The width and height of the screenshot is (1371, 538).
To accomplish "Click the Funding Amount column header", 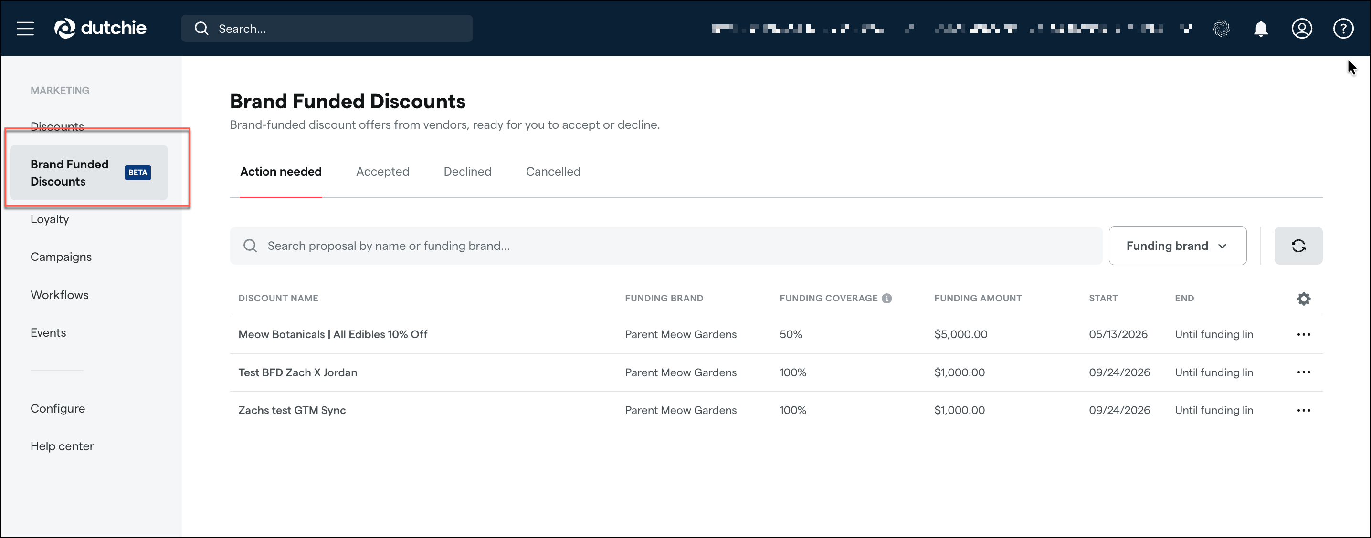I will 978,299.
